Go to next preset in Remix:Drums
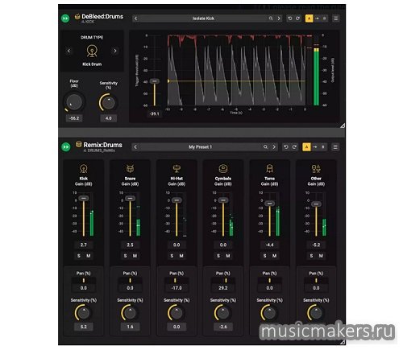 tap(274, 147)
